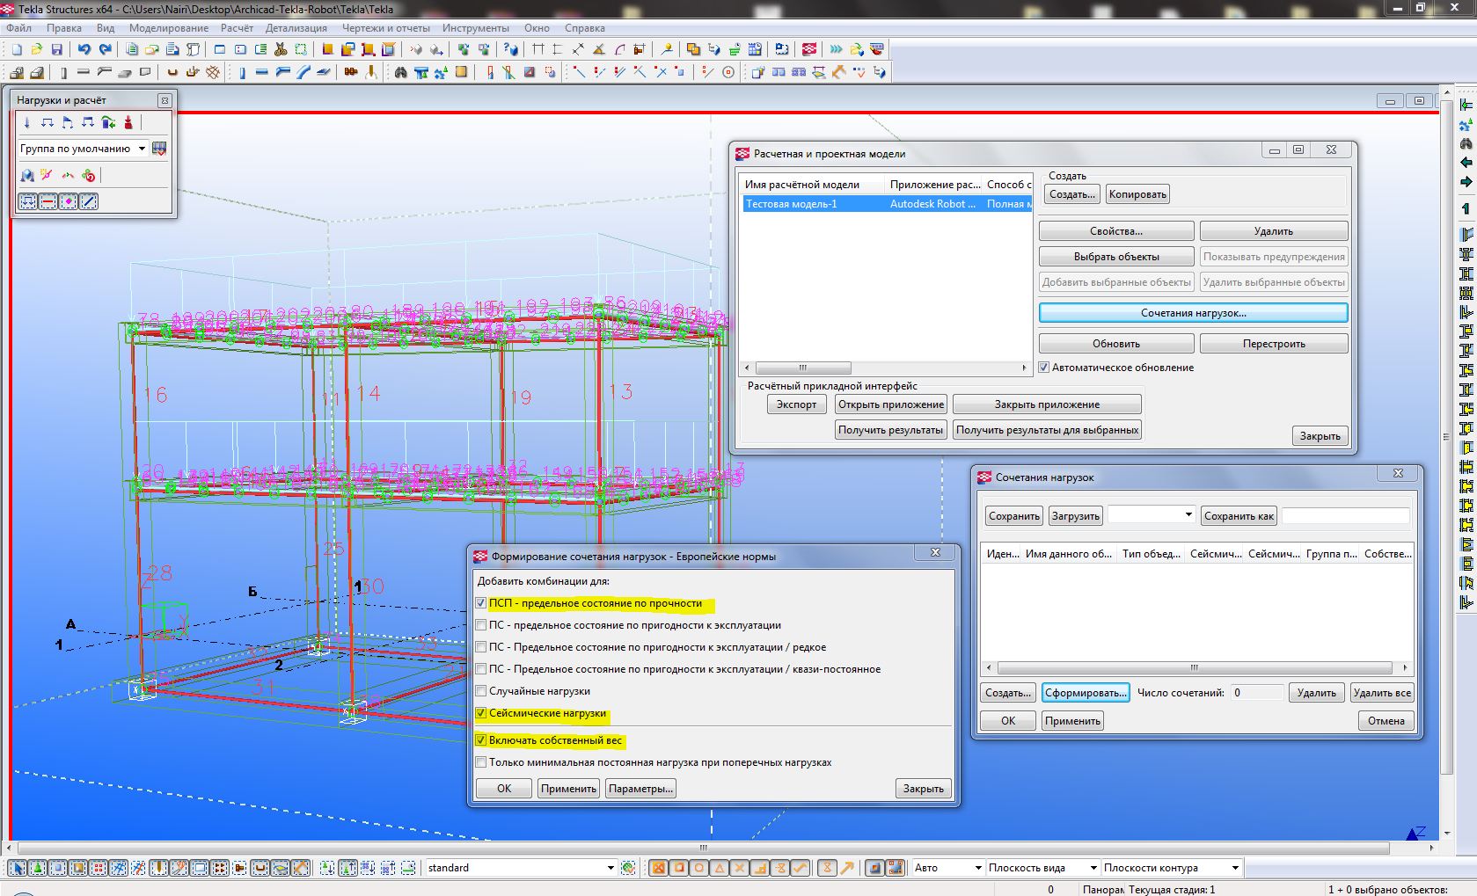1477x896 pixels.
Task: Uncheck the Сейсмические нагрузки checkbox
Action: point(481,713)
